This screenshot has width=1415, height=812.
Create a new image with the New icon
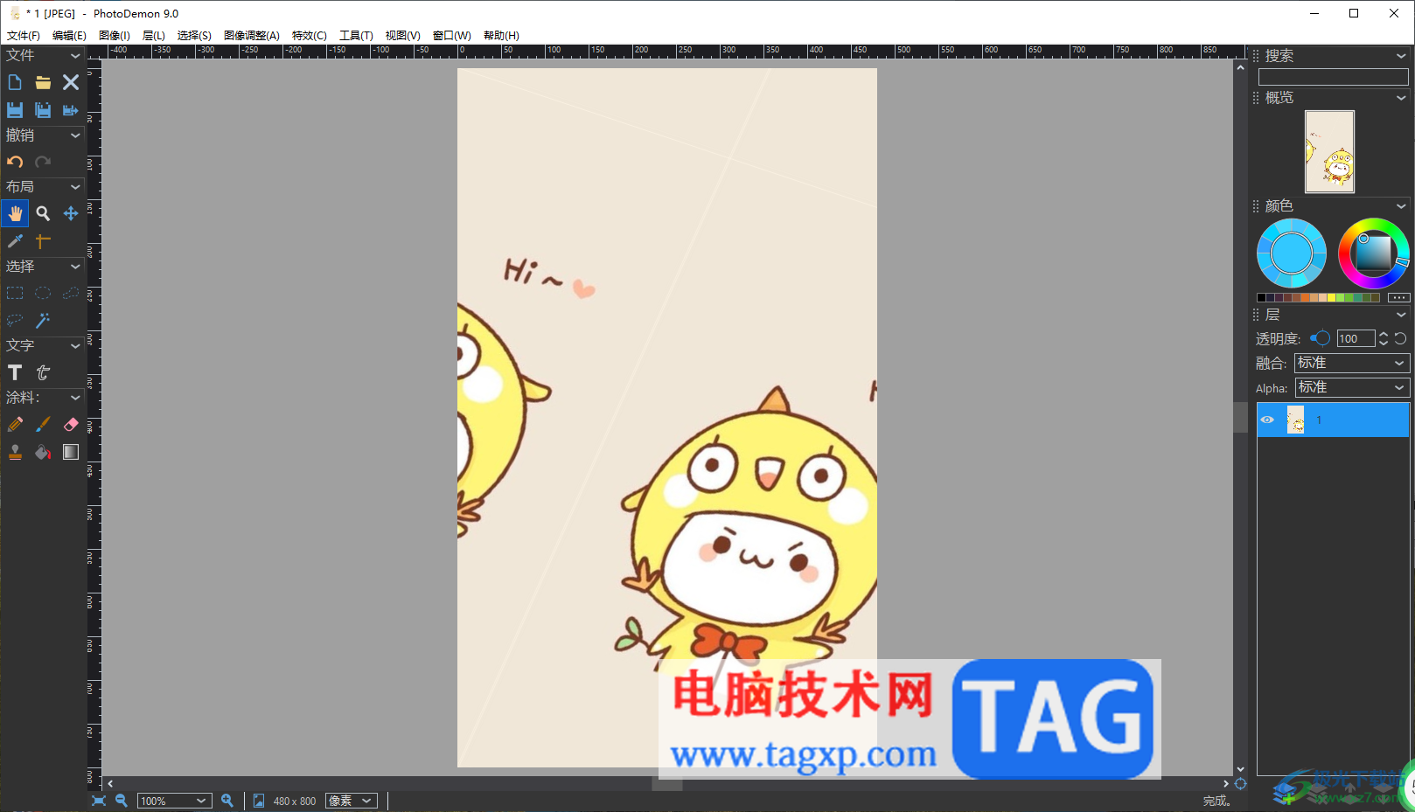tap(15, 82)
